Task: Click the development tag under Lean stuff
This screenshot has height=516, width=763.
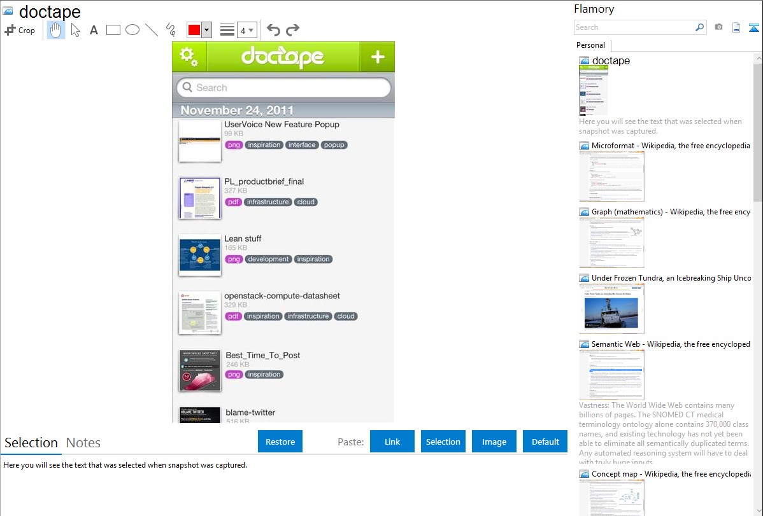Action: coord(268,259)
